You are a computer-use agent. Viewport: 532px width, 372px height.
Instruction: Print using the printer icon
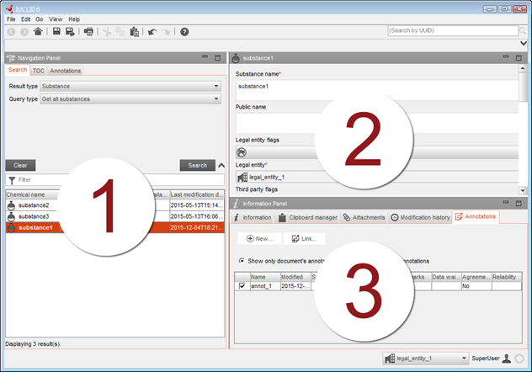tap(88, 32)
